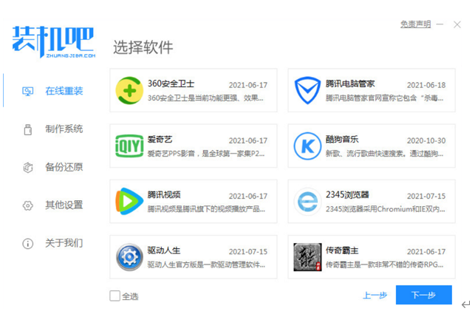Image resolution: width=475 pixels, height=314 pixels.
Task: Select the 2345浏览器 title text
Action: click(x=347, y=194)
